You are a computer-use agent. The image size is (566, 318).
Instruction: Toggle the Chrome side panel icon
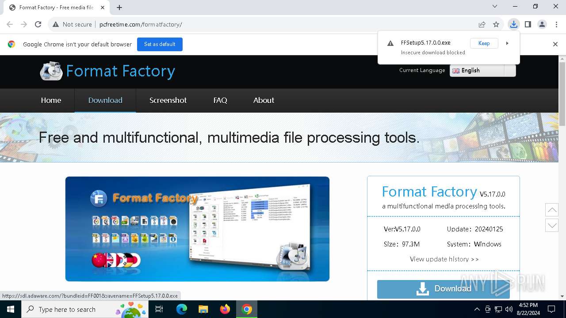point(528,24)
